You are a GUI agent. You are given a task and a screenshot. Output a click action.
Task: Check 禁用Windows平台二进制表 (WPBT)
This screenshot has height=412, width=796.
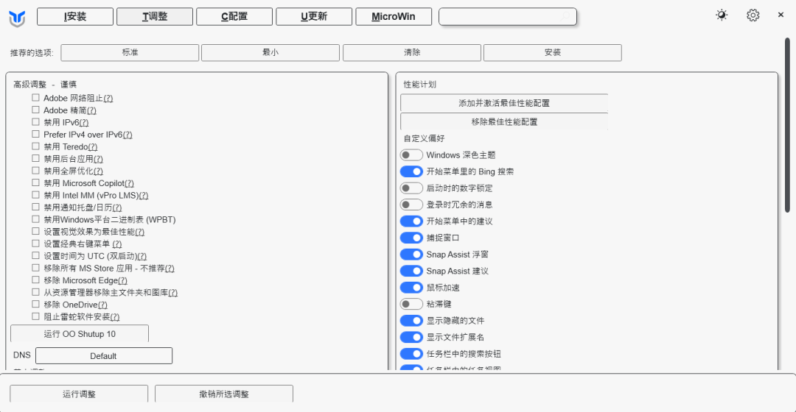(x=35, y=219)
